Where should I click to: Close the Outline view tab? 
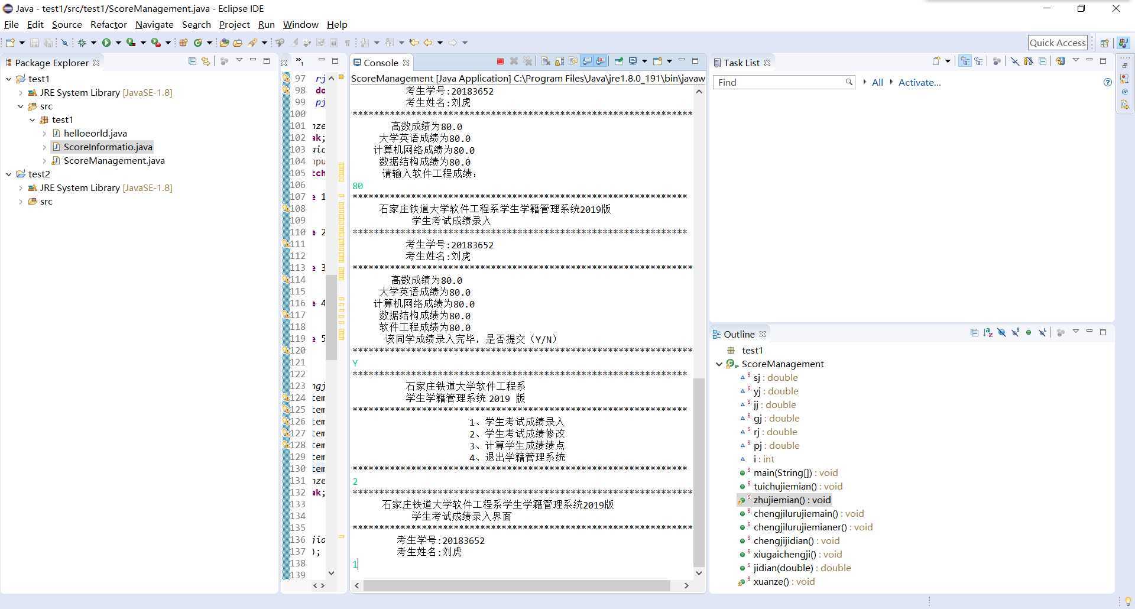(763, 334)
